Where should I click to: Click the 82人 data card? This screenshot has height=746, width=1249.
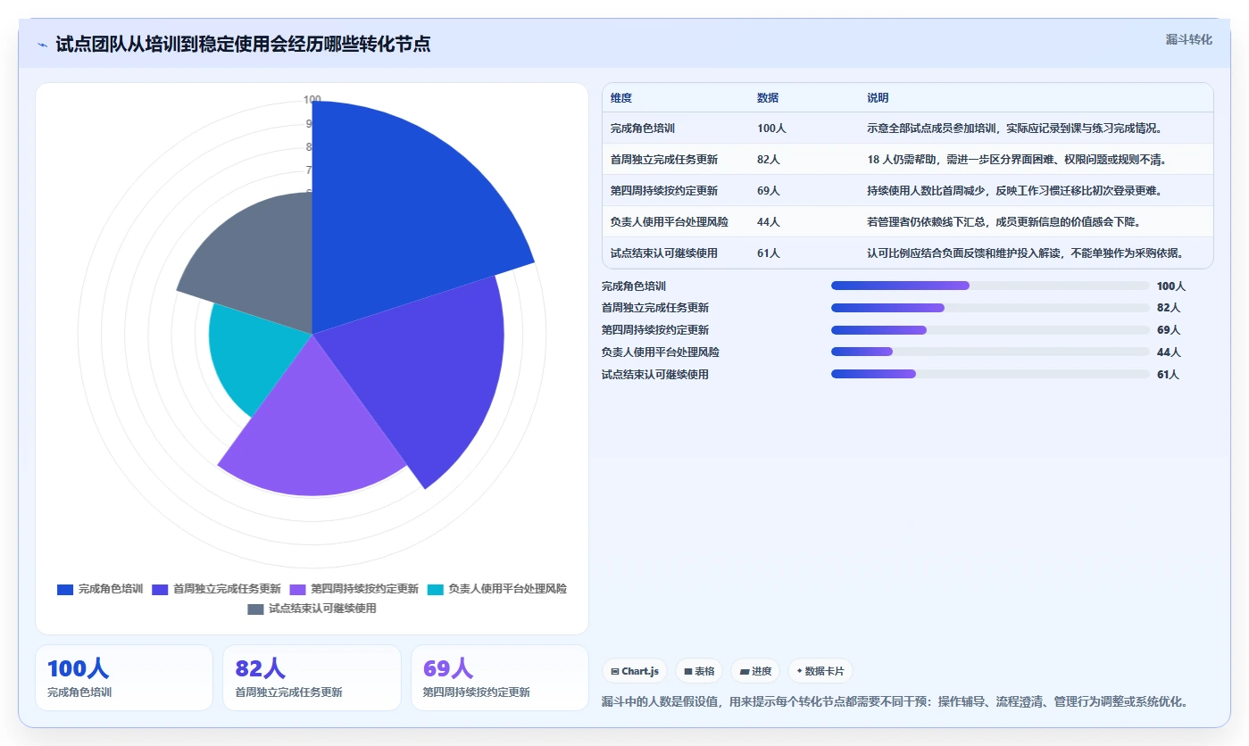point(312,678)
